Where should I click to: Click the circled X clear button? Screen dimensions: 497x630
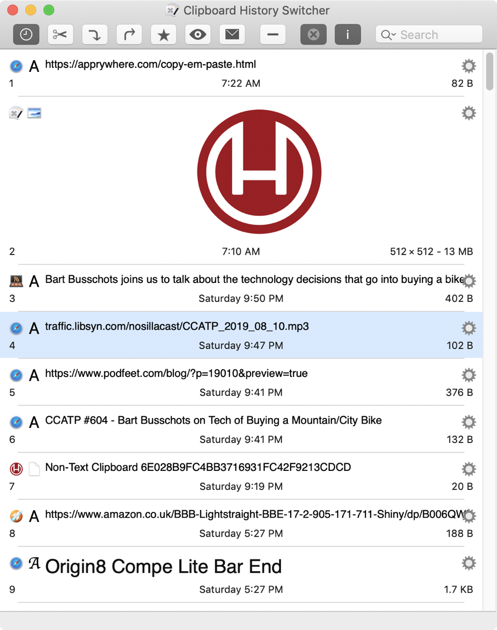[x=313, y=35]
